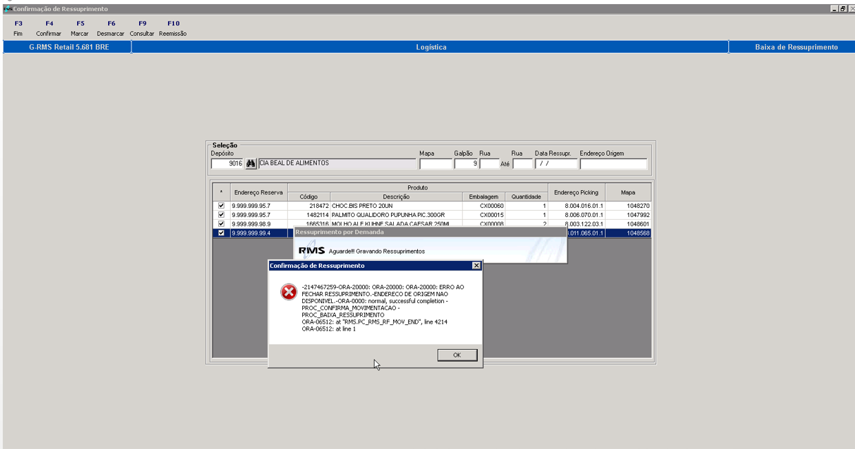The image size is (855, 449).
Task: Click OK in the error dialog
Action: (x=457, y=355)
